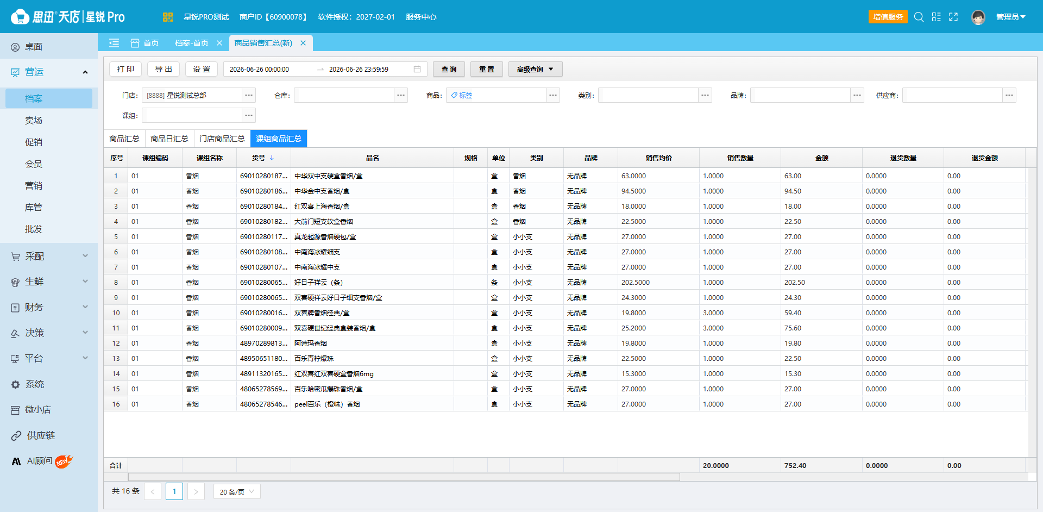1043x512 pixels.
Task: Click the search magnifier icon in header
Action: [919, 17]
